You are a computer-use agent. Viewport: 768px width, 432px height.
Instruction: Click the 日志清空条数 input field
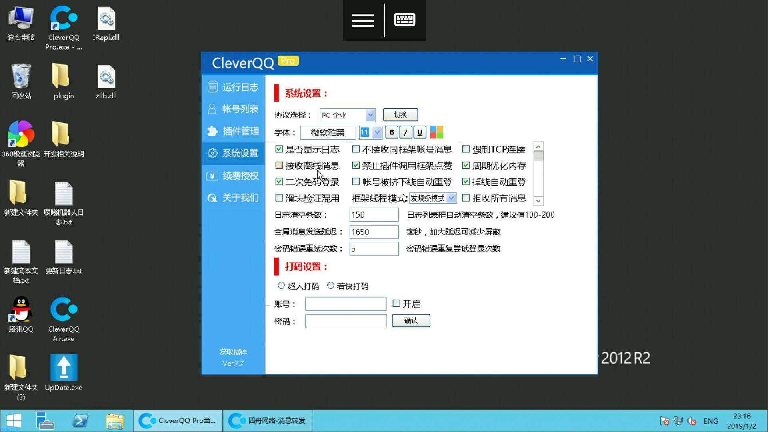pos(374,215)
